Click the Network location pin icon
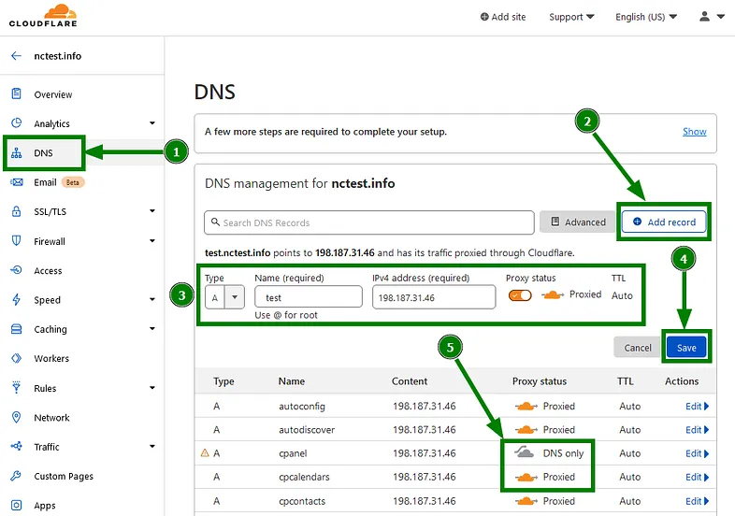This screenshot has height=516, width=735. click(x=17, y=417)
